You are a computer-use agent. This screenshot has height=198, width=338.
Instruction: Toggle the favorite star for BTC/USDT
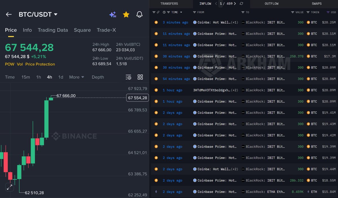(x=126, y=14)
